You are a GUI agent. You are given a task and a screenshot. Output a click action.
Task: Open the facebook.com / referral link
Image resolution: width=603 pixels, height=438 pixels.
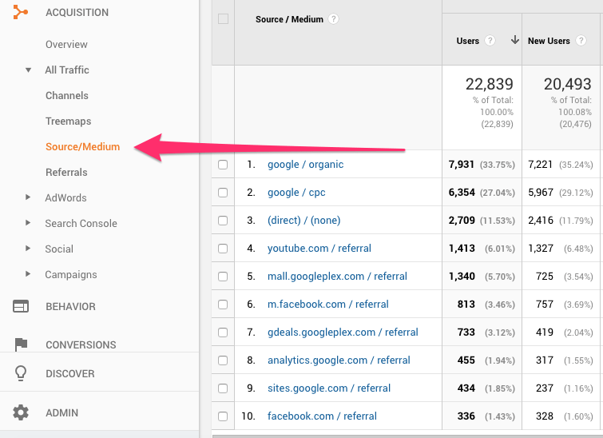tap(322, 416)
